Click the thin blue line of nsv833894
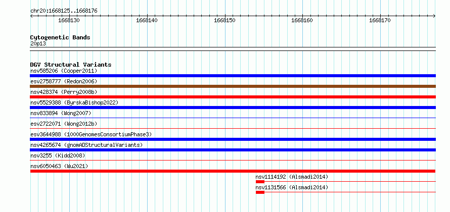This screenshot has width=450, height=212. point(233,118)
